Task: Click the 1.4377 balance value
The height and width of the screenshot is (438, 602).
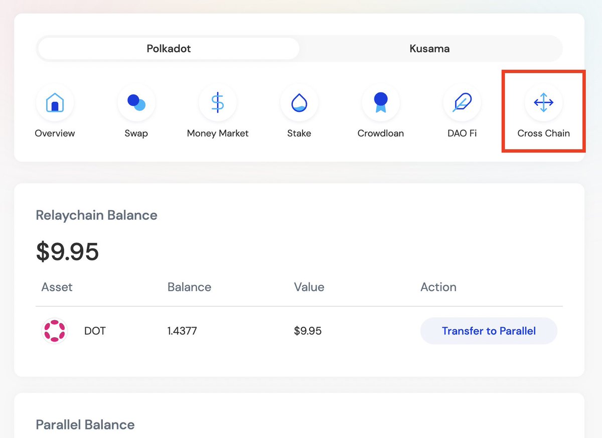Action: (182, 331)
